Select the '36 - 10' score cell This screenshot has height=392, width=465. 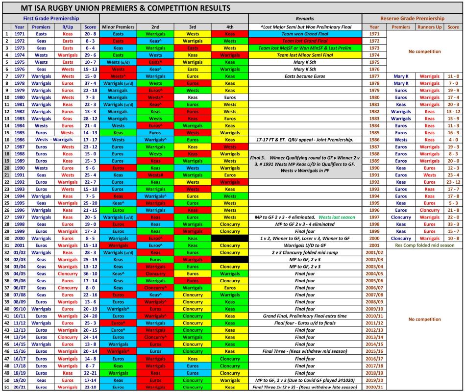90,273
